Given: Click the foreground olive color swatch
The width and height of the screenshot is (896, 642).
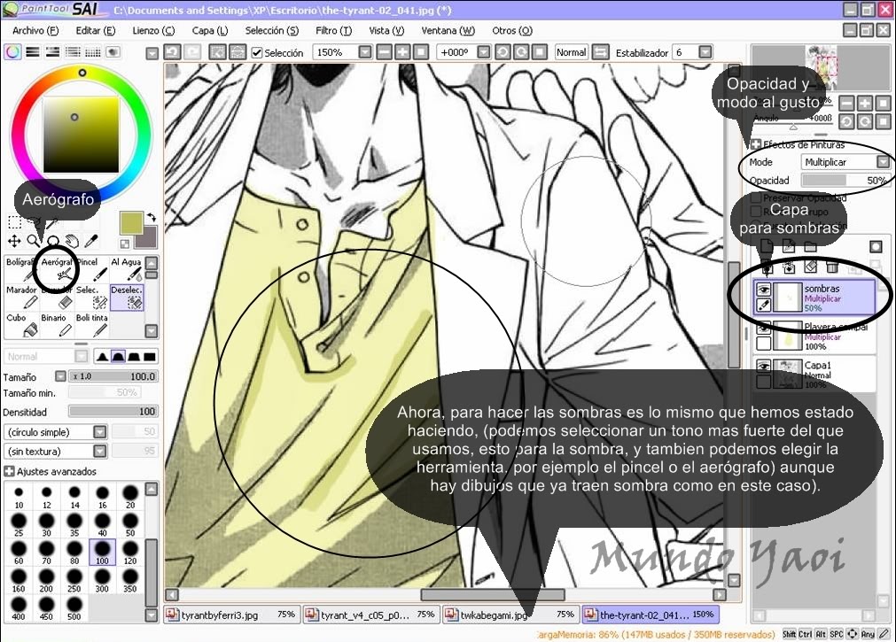Looking at the screenshot, I should coord(131,223).
